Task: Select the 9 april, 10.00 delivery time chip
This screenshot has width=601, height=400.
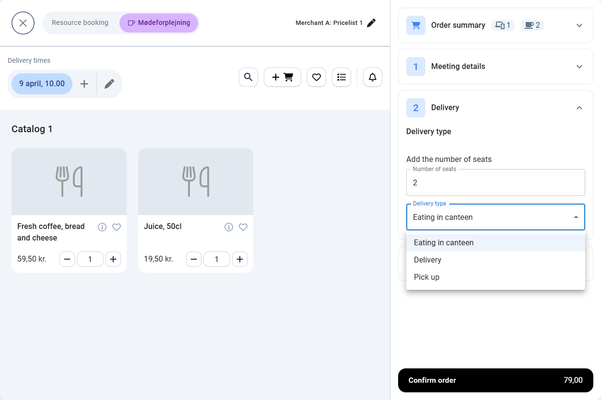Action: coord(42,84)
